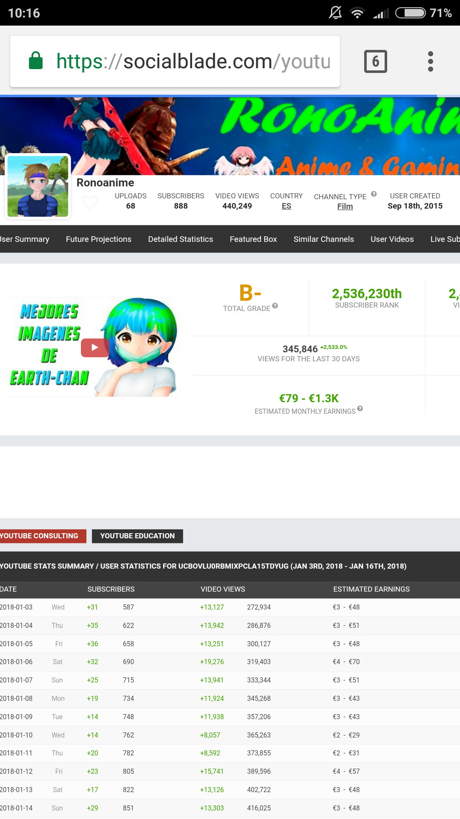Tap +8,592 views on 2018-01-11
460x819 pixels.
tap(210, 753)
